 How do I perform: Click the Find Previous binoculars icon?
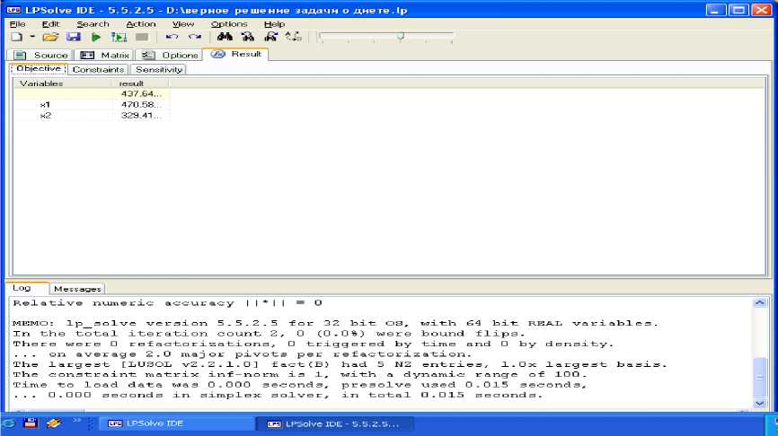271,37
